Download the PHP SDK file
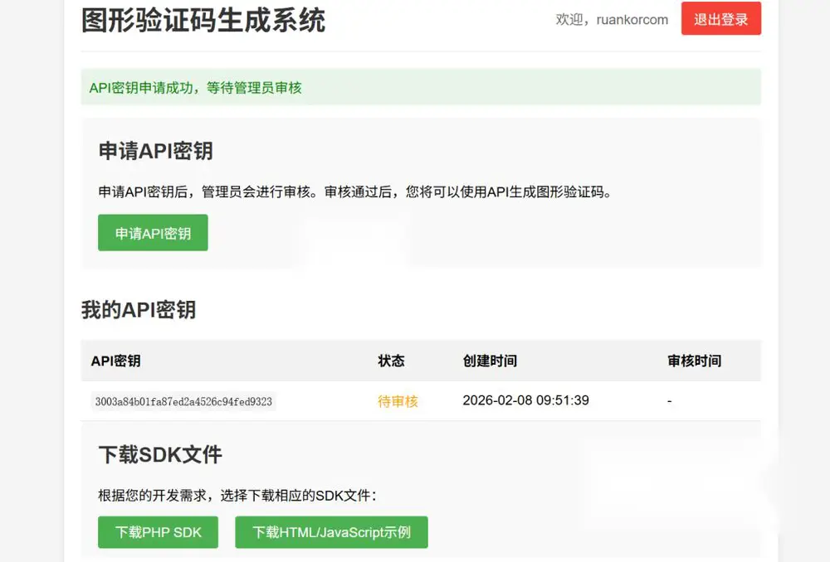Viewport: 830px width, 562px height. pos(158,532)
